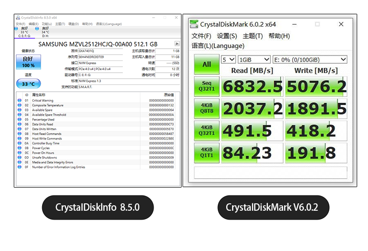Open the test size dropdown showing 1GiB
Screen dimensions: 368x251
point(254,60)
